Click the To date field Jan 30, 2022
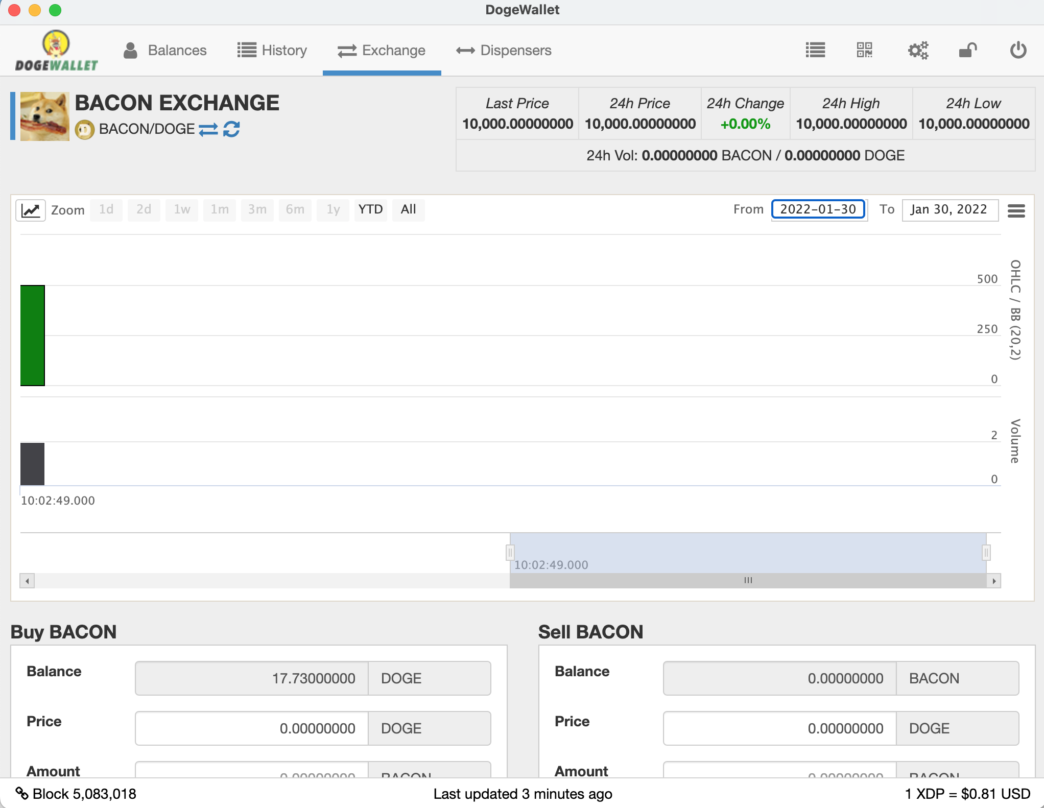The width and height of the screenshot is (1044, 808). coord(950,209)
